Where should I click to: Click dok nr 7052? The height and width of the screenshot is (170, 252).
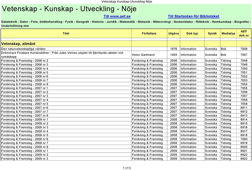(x=244, y=76)
